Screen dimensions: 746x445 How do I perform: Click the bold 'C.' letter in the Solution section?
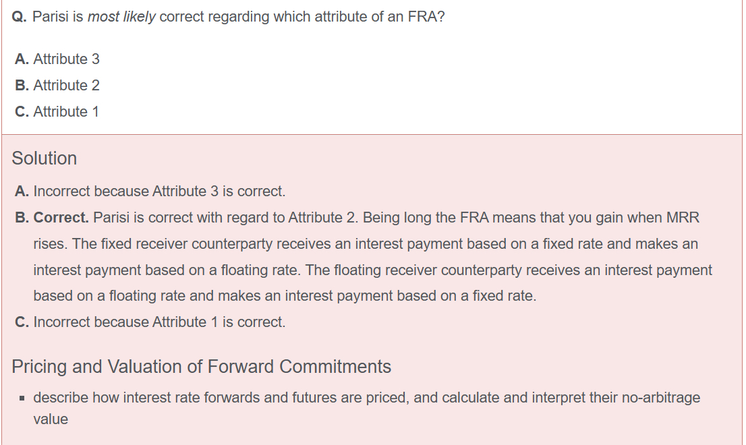pos(22,322)
